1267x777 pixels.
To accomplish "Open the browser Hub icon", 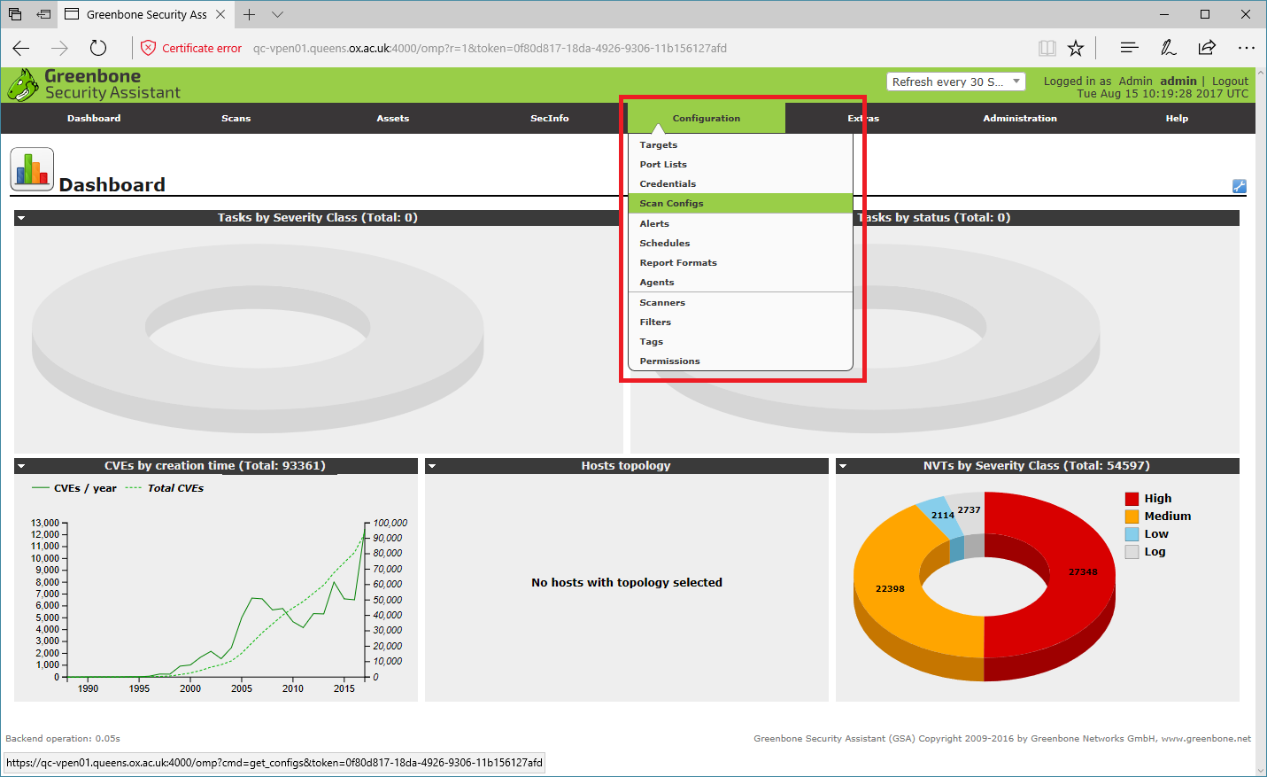I will (x=1129, y=48).
